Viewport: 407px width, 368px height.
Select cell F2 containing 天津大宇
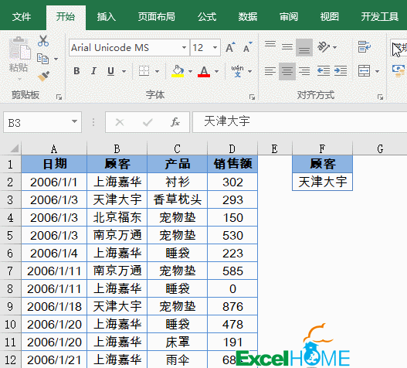322,182
